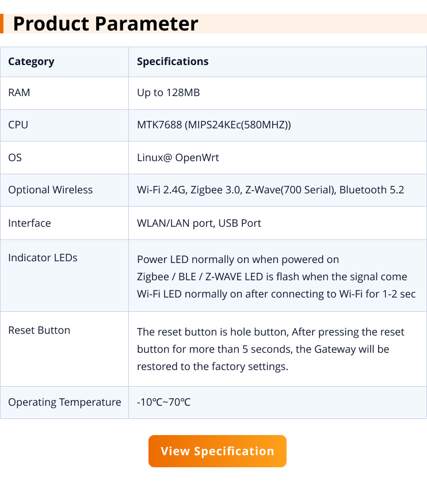Screen dimensions: 427x488
Task: Select the MTK7688 CPU specification text
Action: tap(213, 125)
